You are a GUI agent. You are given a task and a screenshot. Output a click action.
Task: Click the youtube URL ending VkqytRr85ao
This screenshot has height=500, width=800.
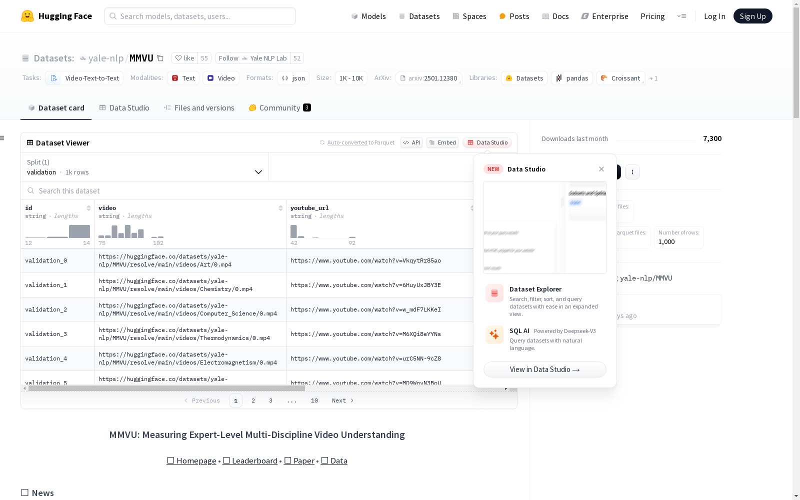click(x=365, y=260)
